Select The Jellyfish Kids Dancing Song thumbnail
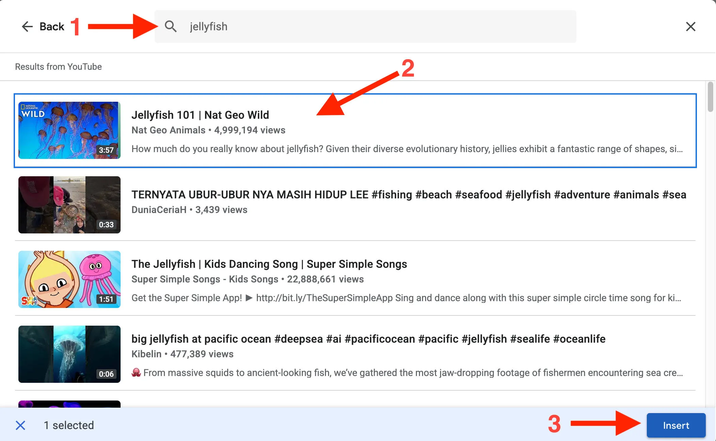The width and height of the screenshot is (716, 441). pyautogui.click(x=69, y=279)
